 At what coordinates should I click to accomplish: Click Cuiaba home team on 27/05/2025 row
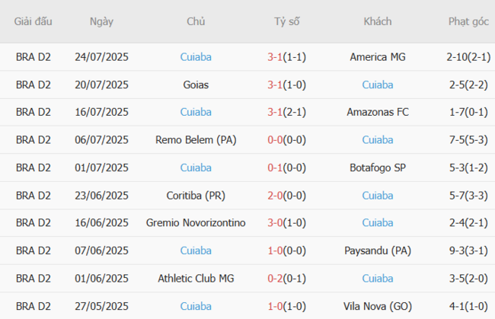[x=196, y=306]
